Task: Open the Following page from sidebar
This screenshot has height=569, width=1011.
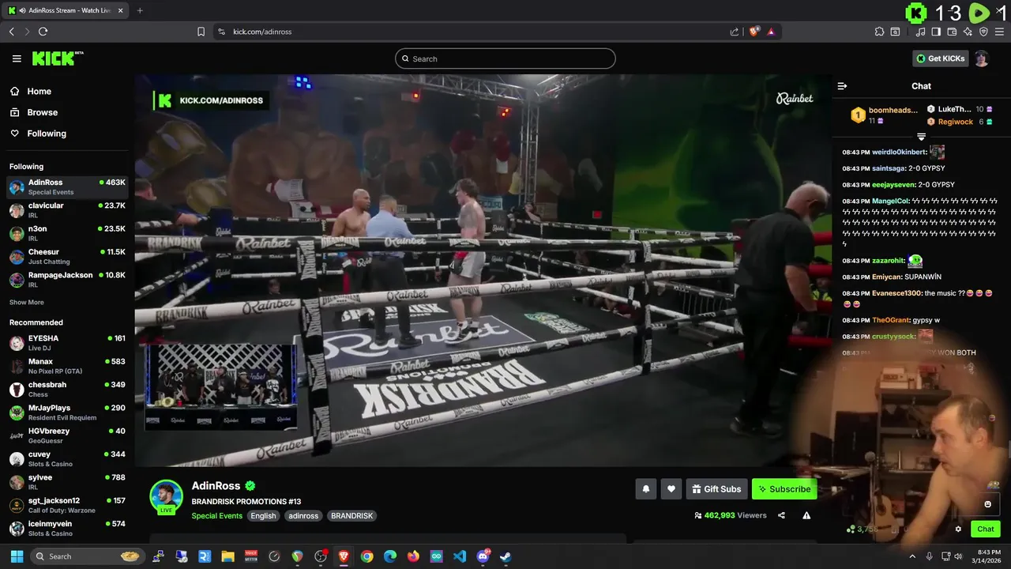Action: [x=47, y=134]
